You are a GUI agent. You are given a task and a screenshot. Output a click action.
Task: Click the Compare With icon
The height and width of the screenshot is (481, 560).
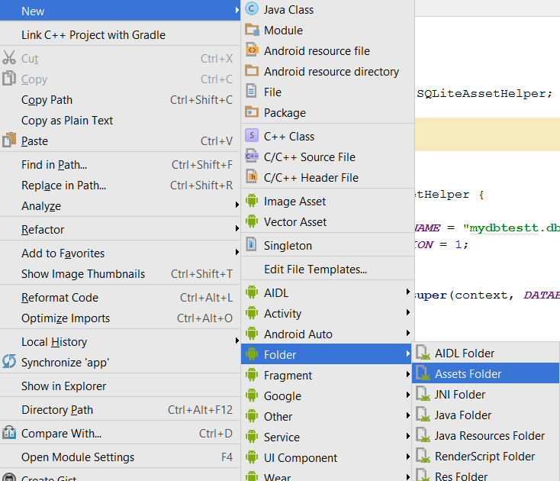click(x=9, y=432)
